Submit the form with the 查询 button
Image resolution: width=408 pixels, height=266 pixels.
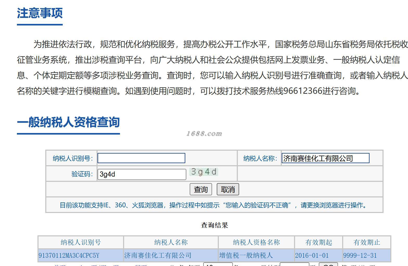[201, 189]
